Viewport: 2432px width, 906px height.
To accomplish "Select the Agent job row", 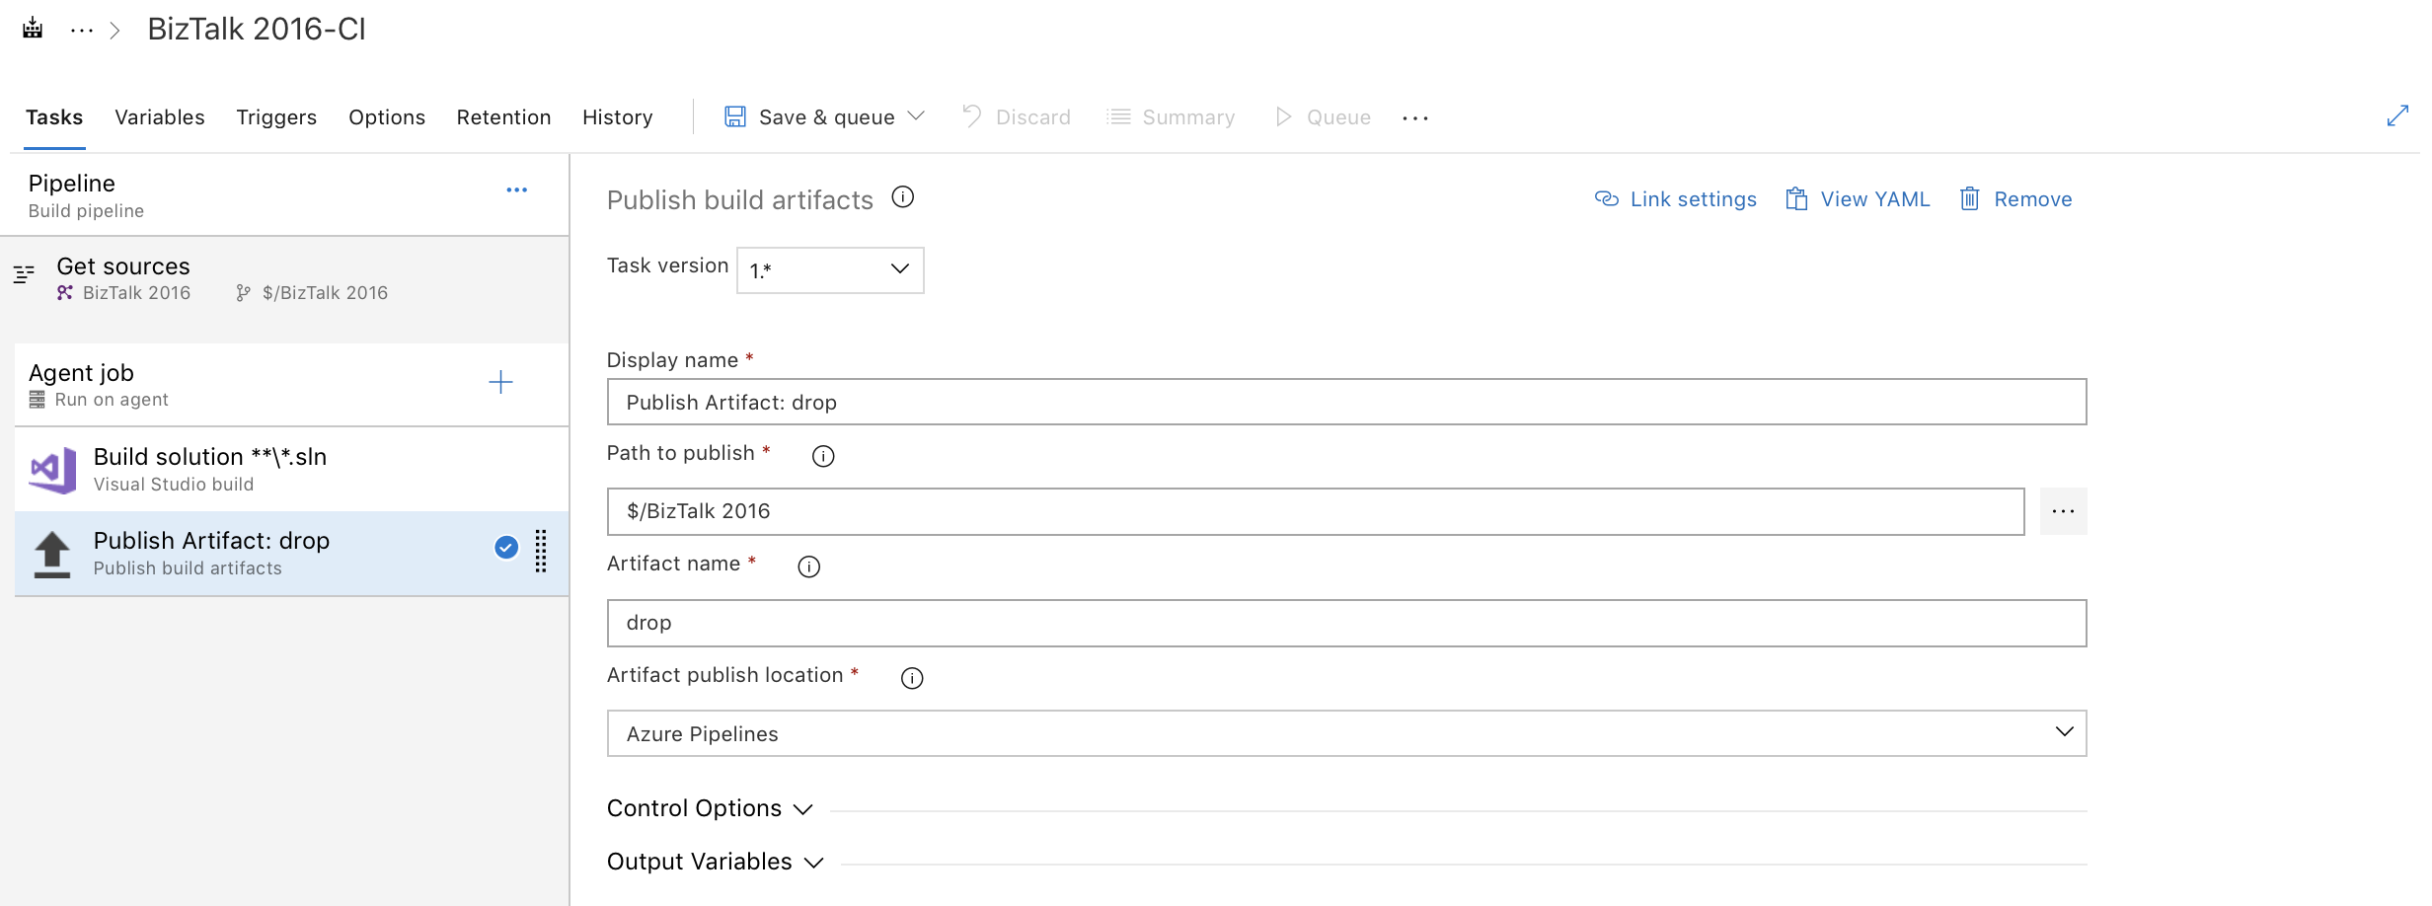I will 291,385.
